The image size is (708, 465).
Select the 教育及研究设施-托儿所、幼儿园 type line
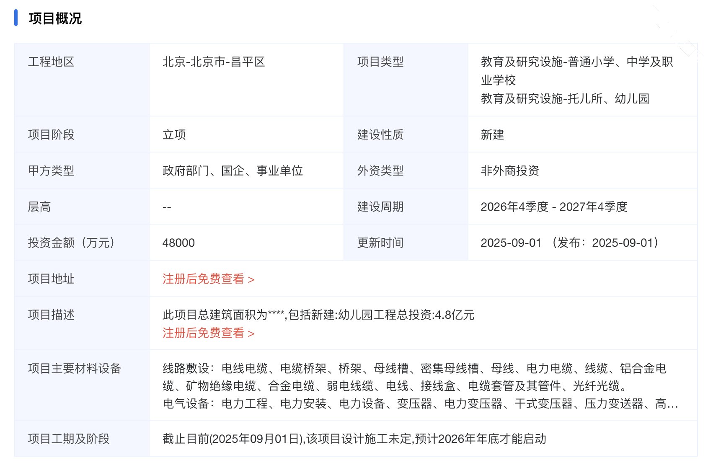pyautogui.click(x=565, y=99)
